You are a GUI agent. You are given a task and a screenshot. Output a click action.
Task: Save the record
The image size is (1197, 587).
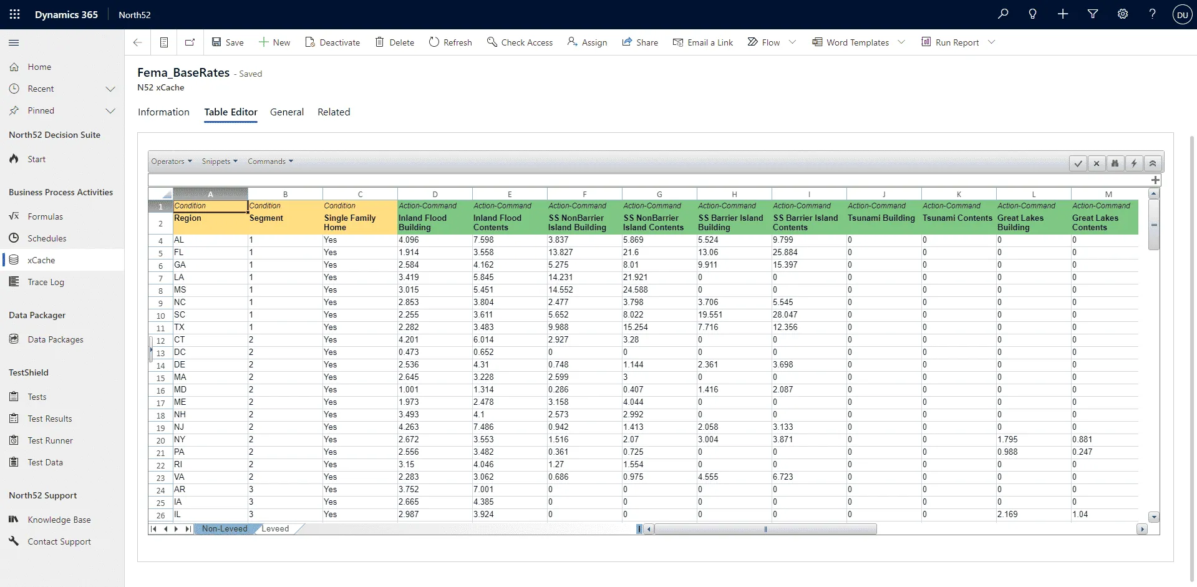pos(228,42)
